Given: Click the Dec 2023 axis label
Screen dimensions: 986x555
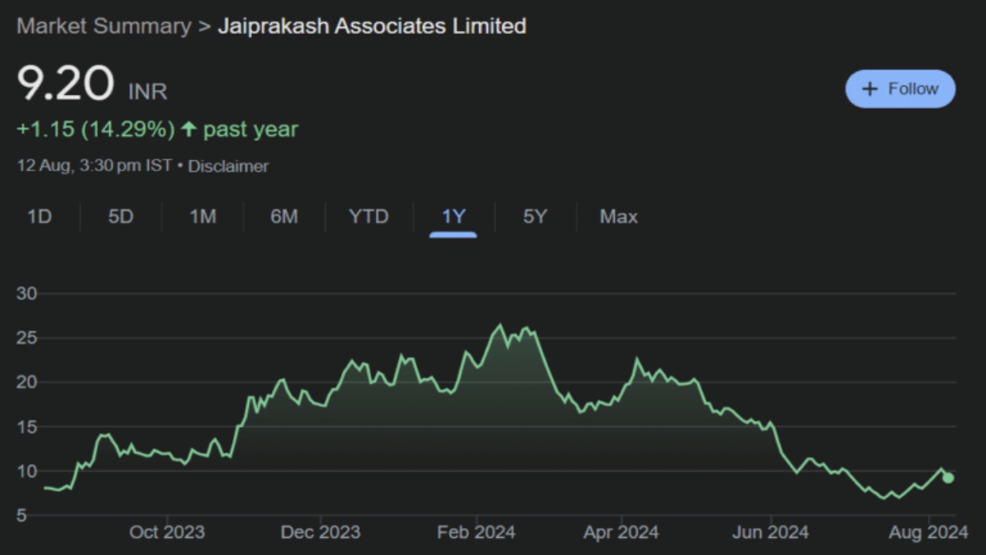Looking at the screenshot, I should pos(321,532).
